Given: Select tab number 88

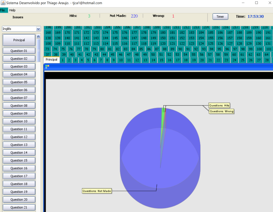Looking at the screenshot, I should coord(164,49).
